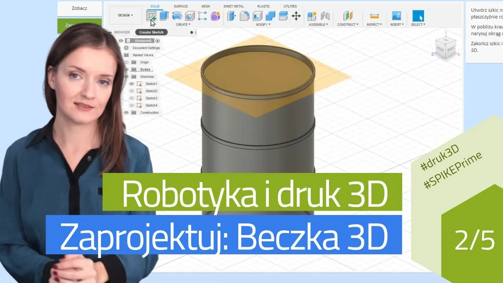The width and height of the screenshot is (503, 283).
Task: Click the Zobacz button
Action: (80, 8)
